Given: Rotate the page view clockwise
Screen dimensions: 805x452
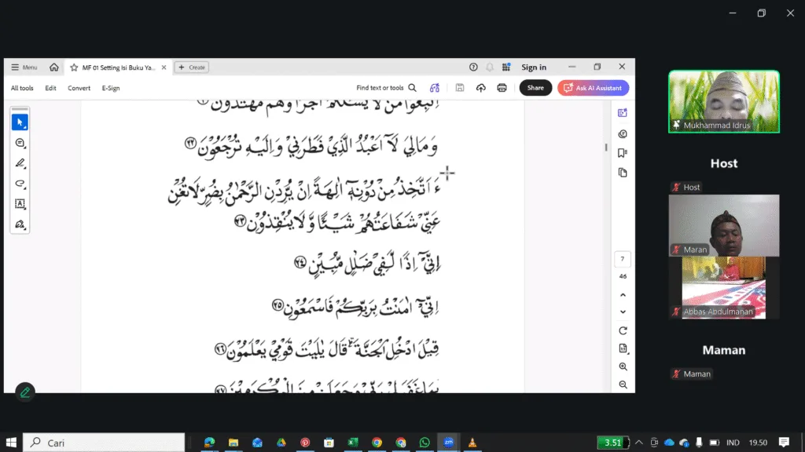Looking at the screenshot, I should 623,330.
